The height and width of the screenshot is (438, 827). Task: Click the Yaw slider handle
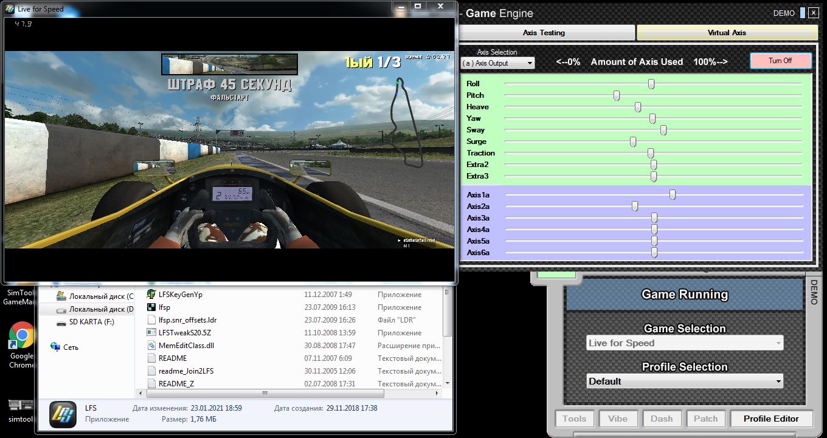click(652, 118)
